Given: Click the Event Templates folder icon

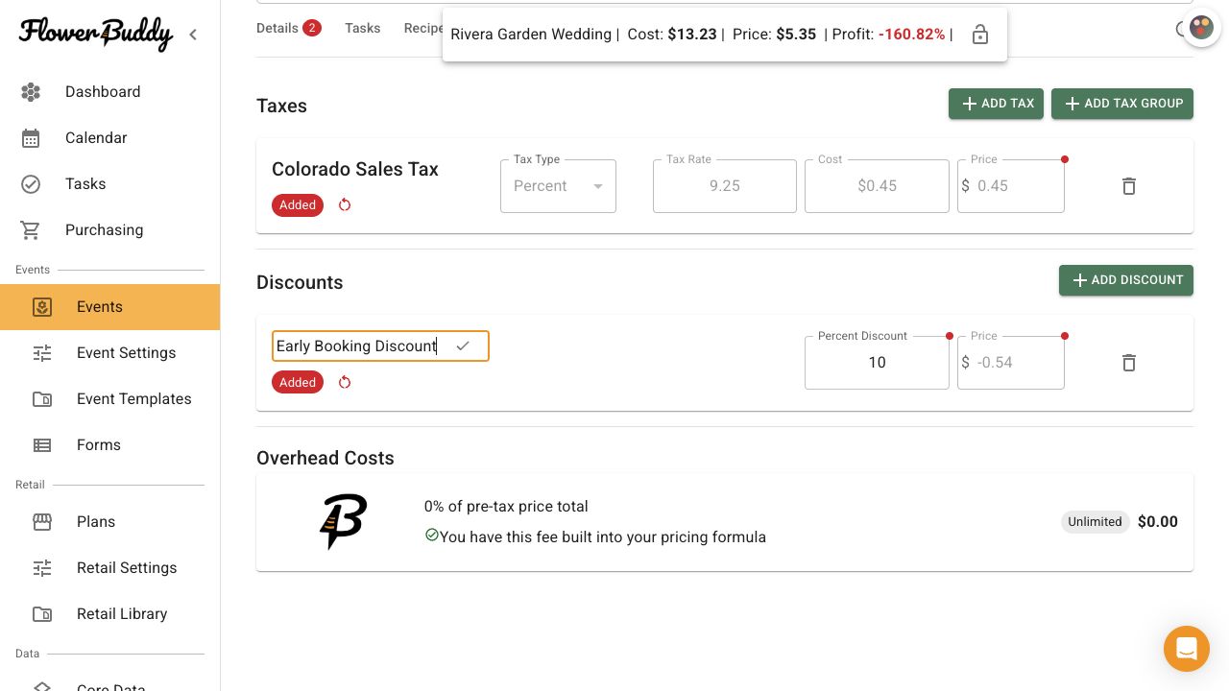Looking at the screenshot, I should coord(42,399).
